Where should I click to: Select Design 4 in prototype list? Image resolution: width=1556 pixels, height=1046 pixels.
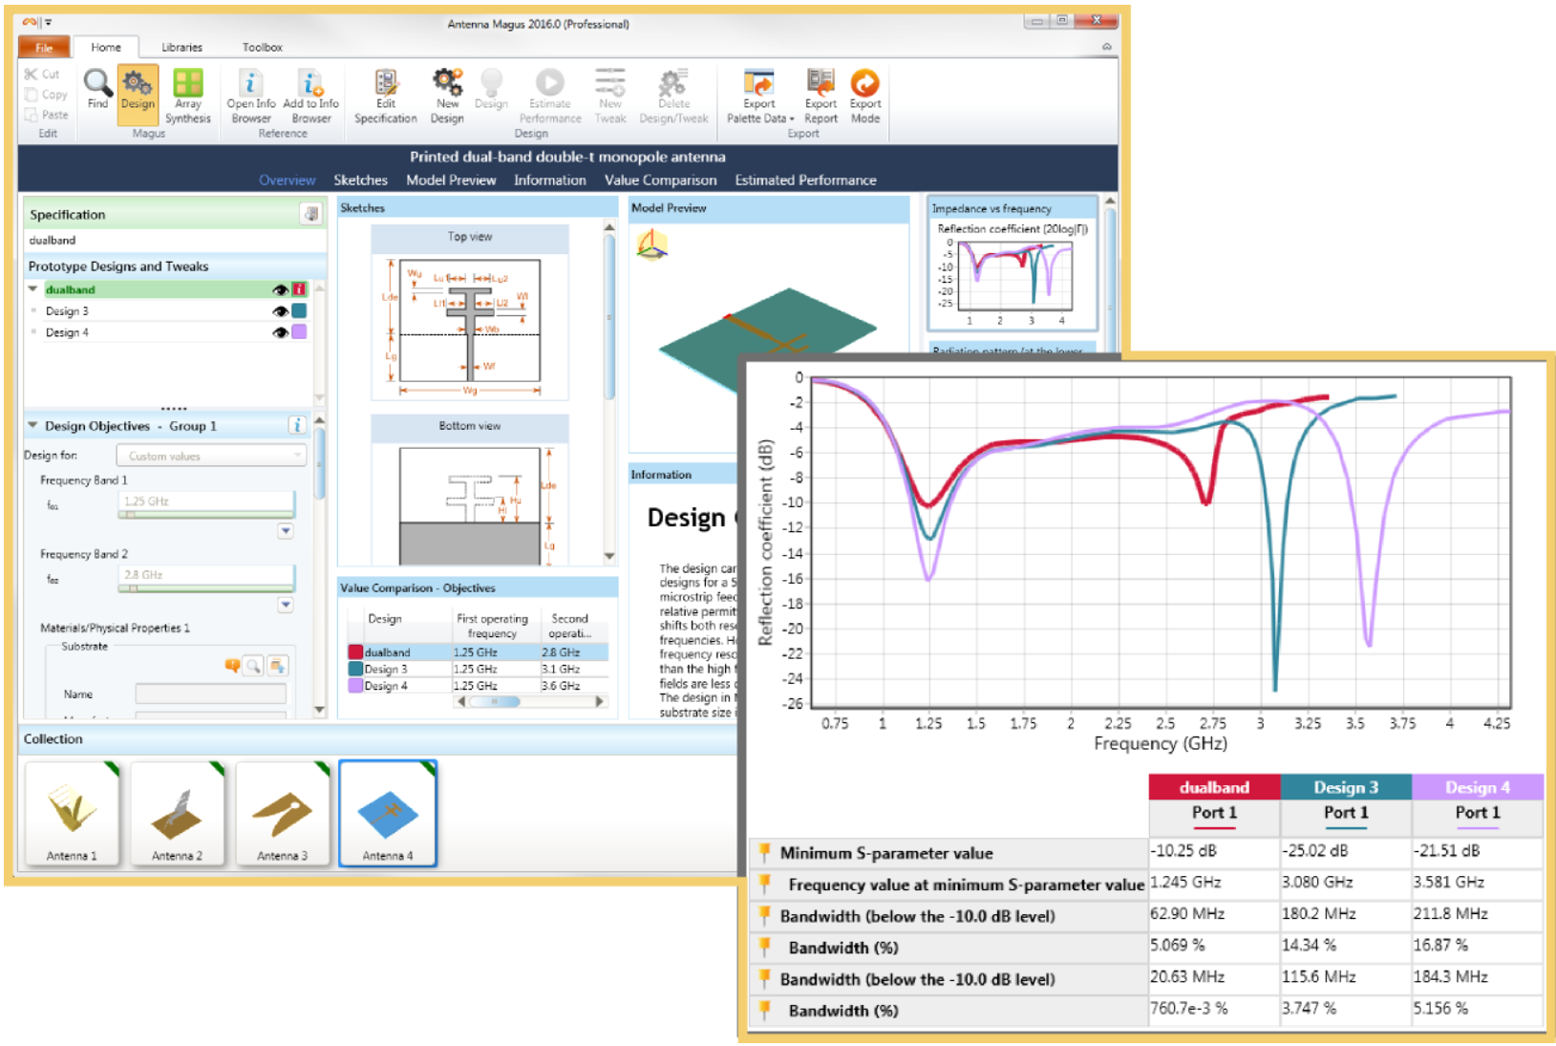[x=67, y=332]
